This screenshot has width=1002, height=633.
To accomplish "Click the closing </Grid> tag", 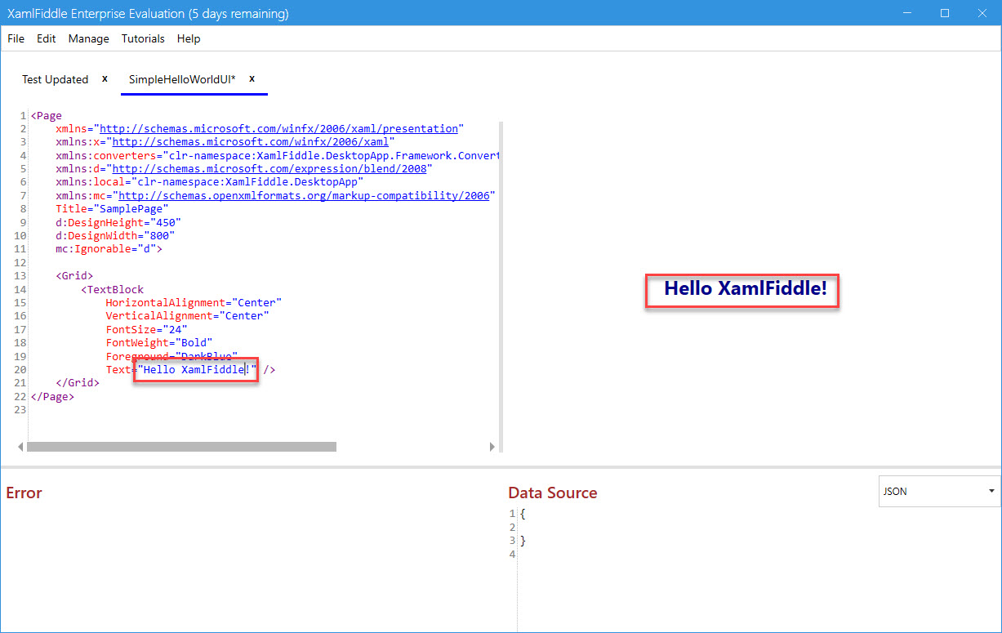I will tap(78, 382).
